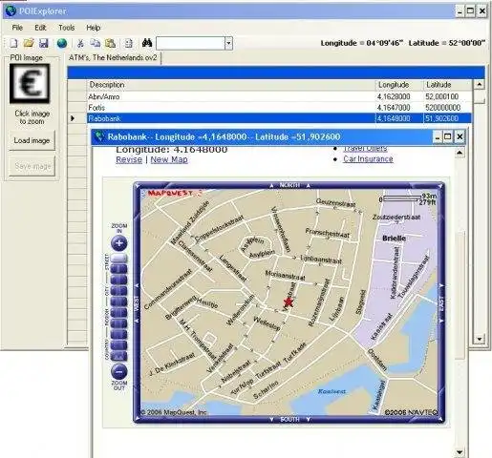Open a file with the folder icon

point(29,43)
